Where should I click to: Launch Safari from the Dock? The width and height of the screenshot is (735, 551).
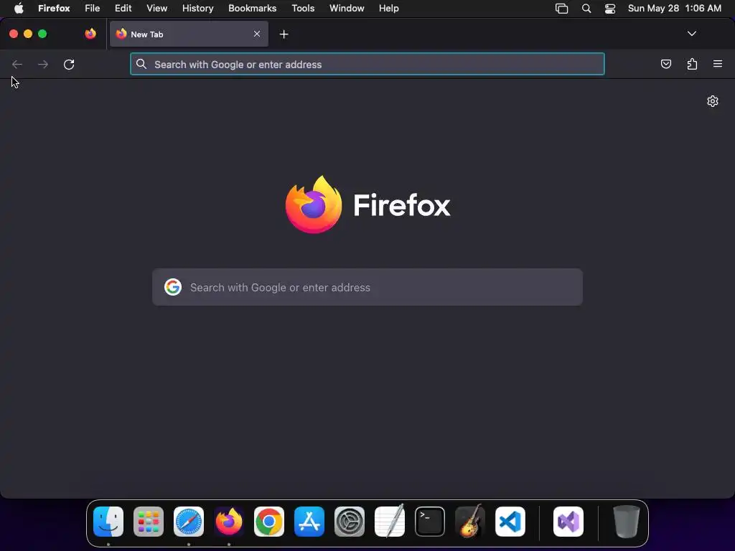189,522
